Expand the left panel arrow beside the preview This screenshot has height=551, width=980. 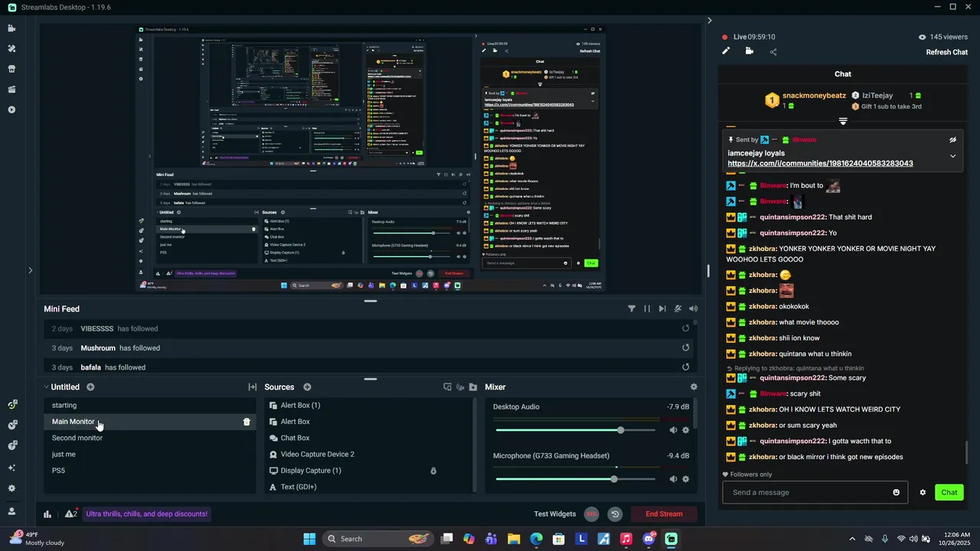[x=31, y=270]
